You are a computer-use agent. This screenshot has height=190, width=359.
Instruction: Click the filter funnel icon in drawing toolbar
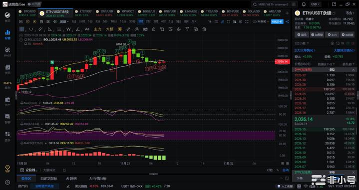pyautogui.click(x=187, y=29)
